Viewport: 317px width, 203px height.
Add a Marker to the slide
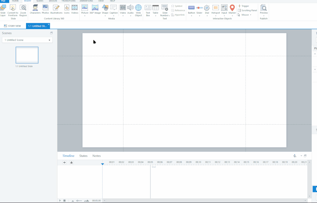point(232,9)
